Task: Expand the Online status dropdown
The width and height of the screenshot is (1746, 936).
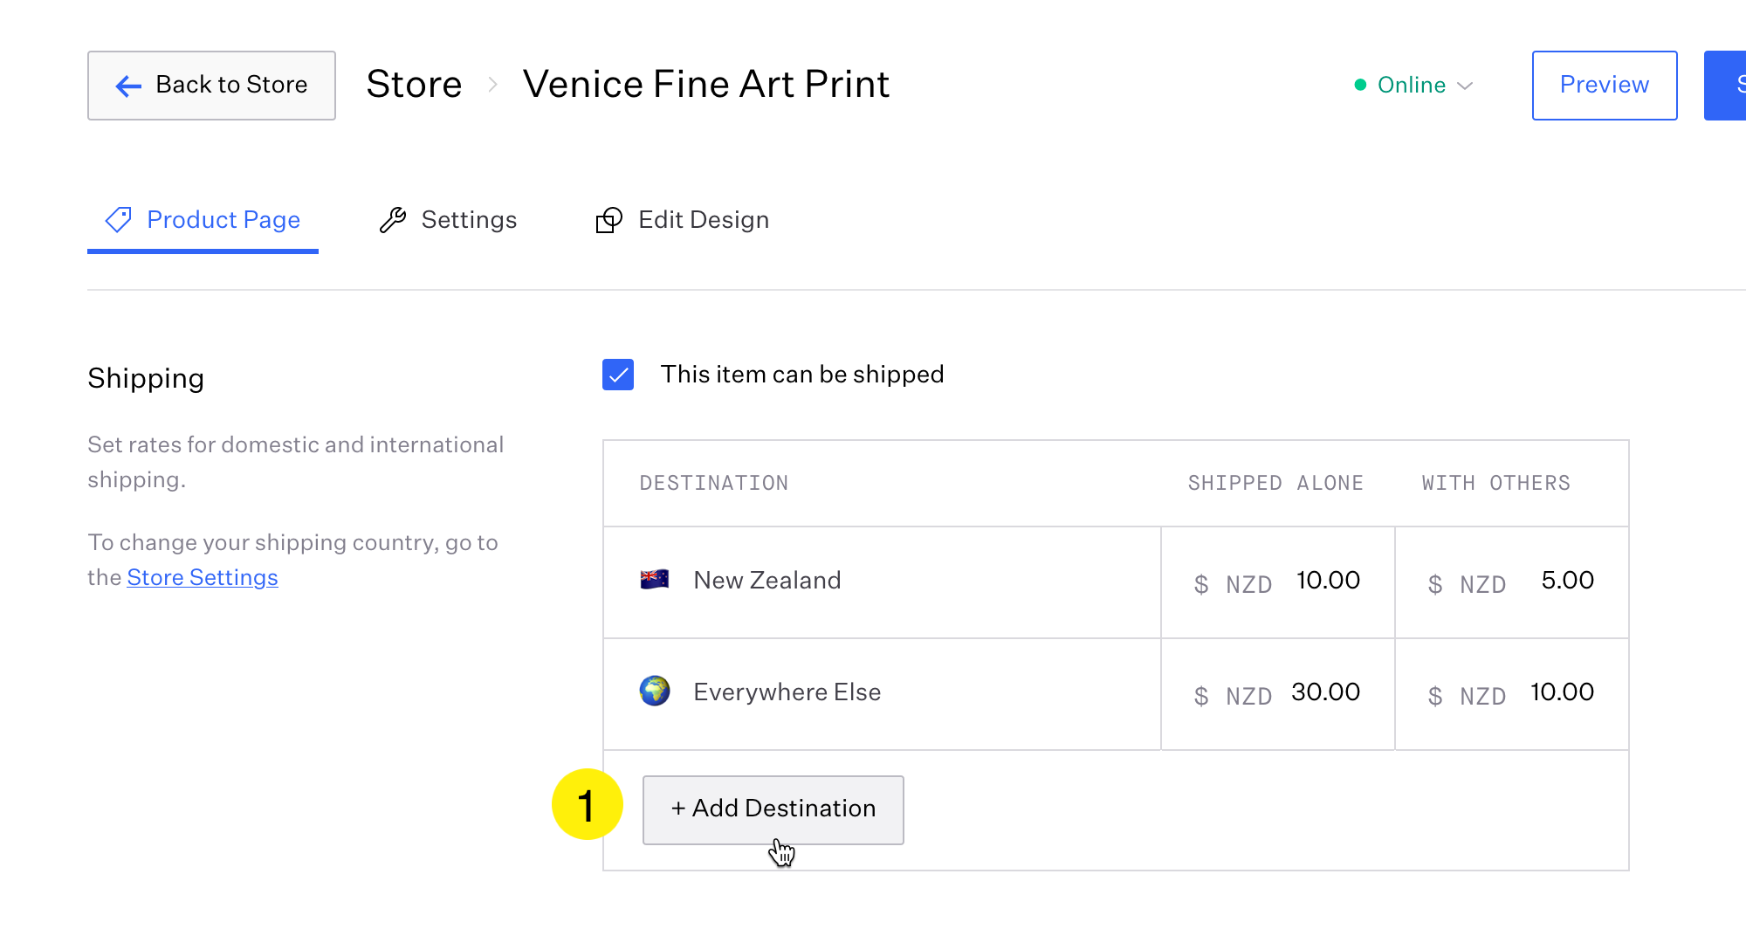Action: point(1465,86)
